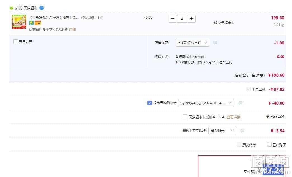The image size is (292, 177).
Task: Open the 省3.54元 88VIP dropdown
Action: (x=222, y=131)
